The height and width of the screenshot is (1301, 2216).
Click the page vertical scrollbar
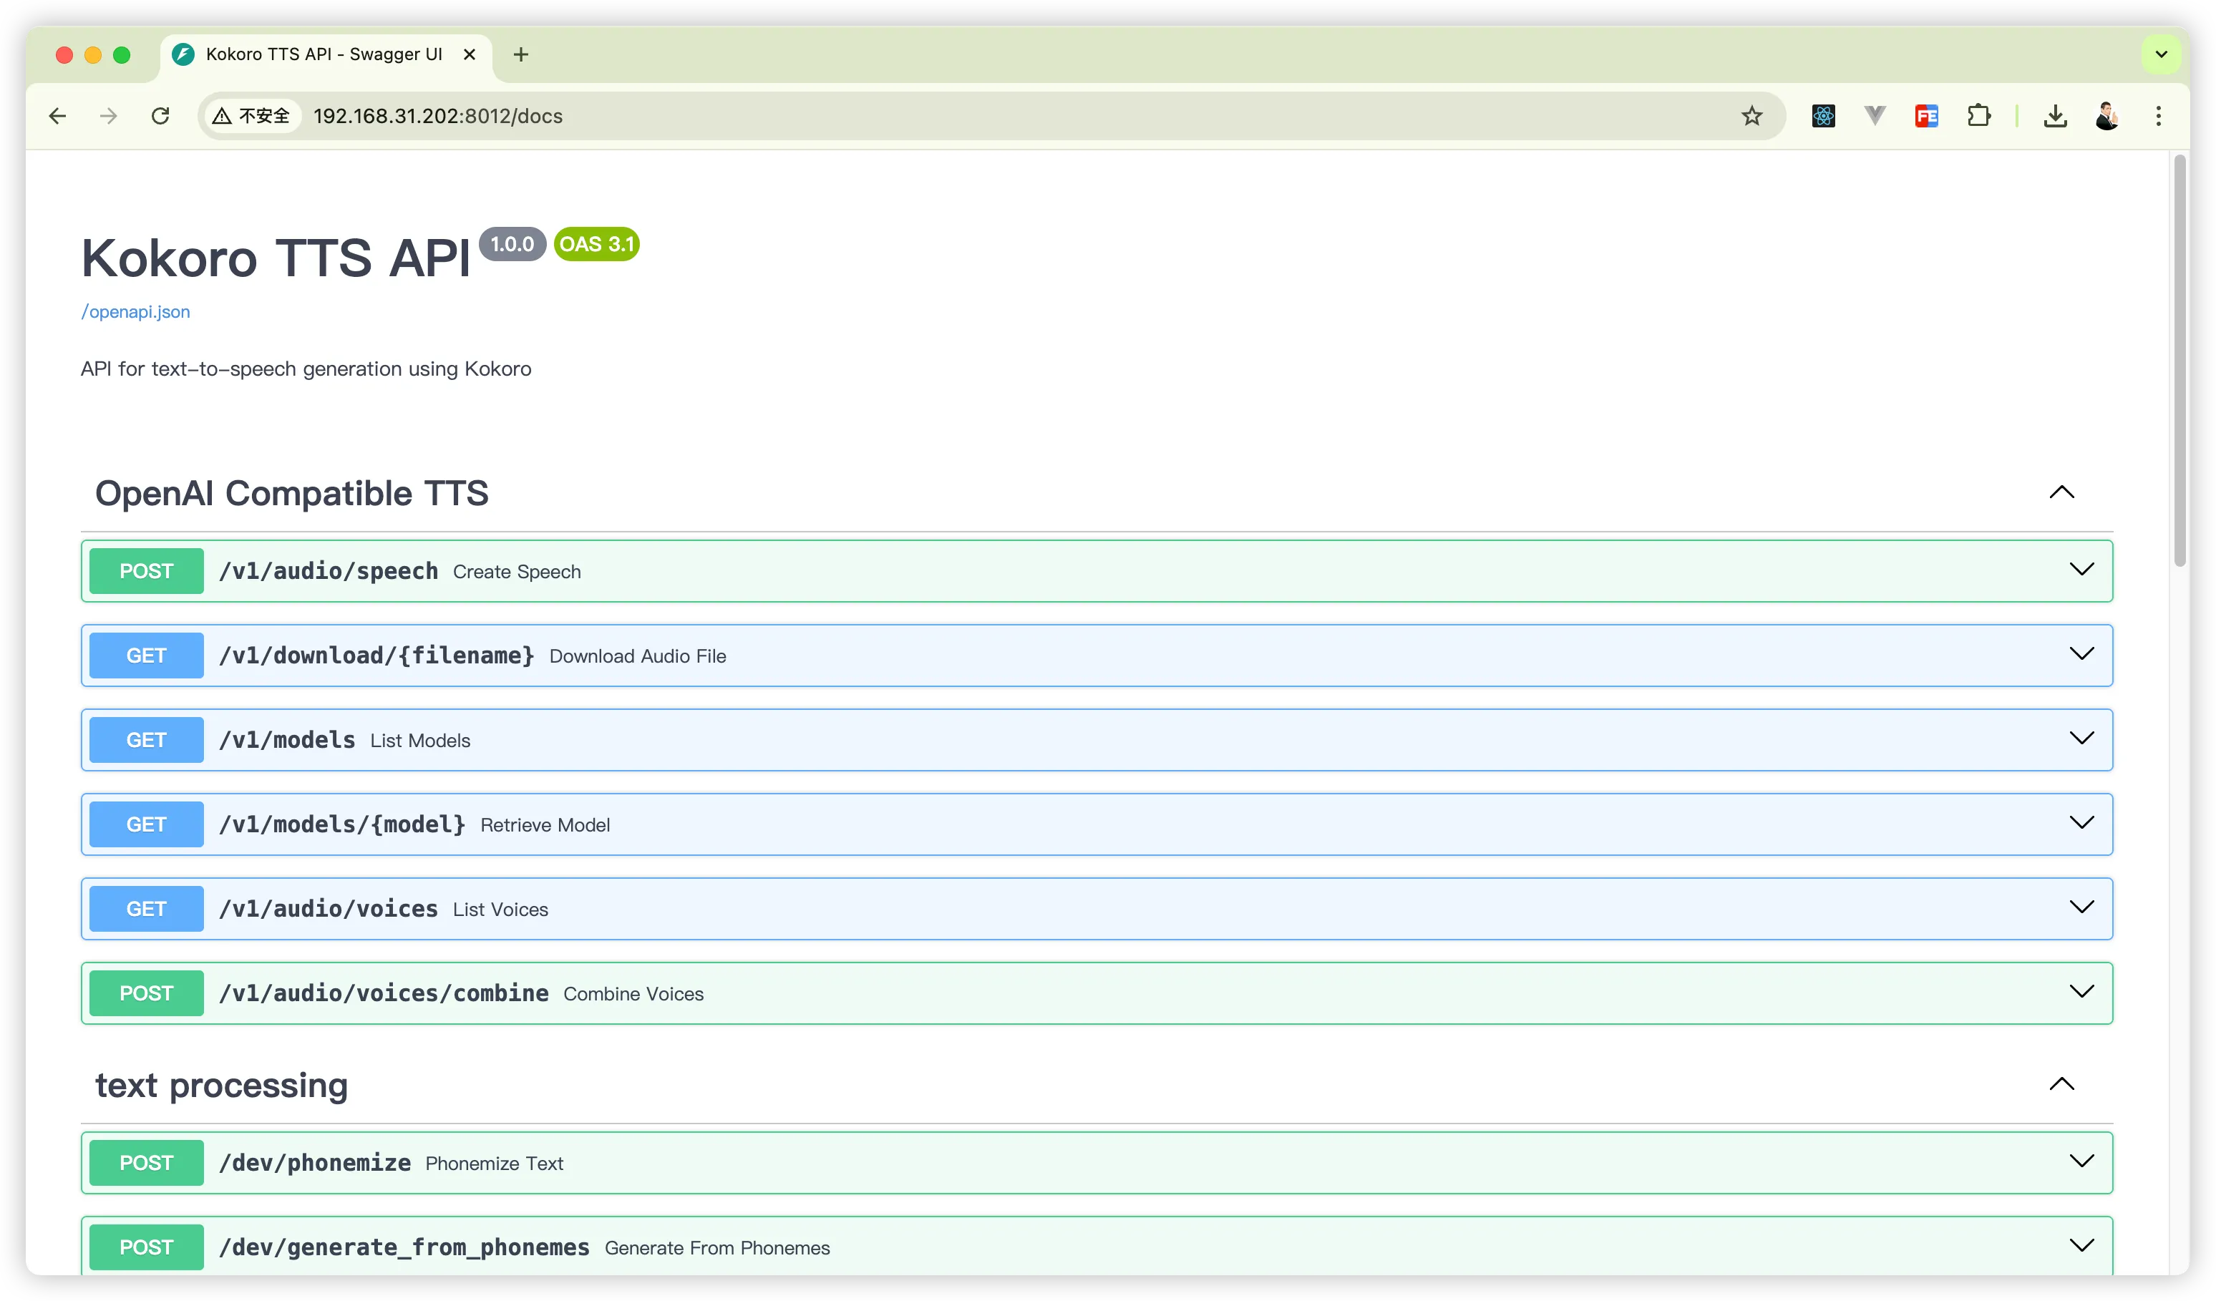tap(2180, 361)
